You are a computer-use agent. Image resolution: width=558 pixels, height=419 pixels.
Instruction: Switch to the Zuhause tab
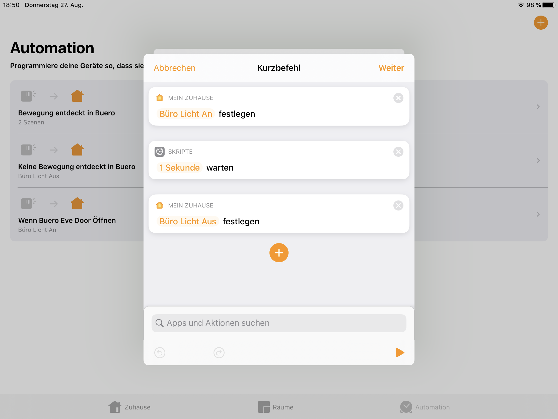129,407
